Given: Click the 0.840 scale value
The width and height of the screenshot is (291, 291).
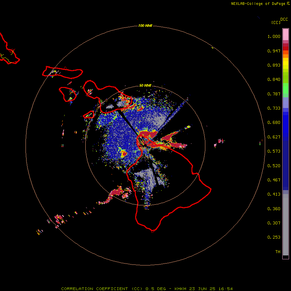Looking at the screenshot, I should pos(274,80).
